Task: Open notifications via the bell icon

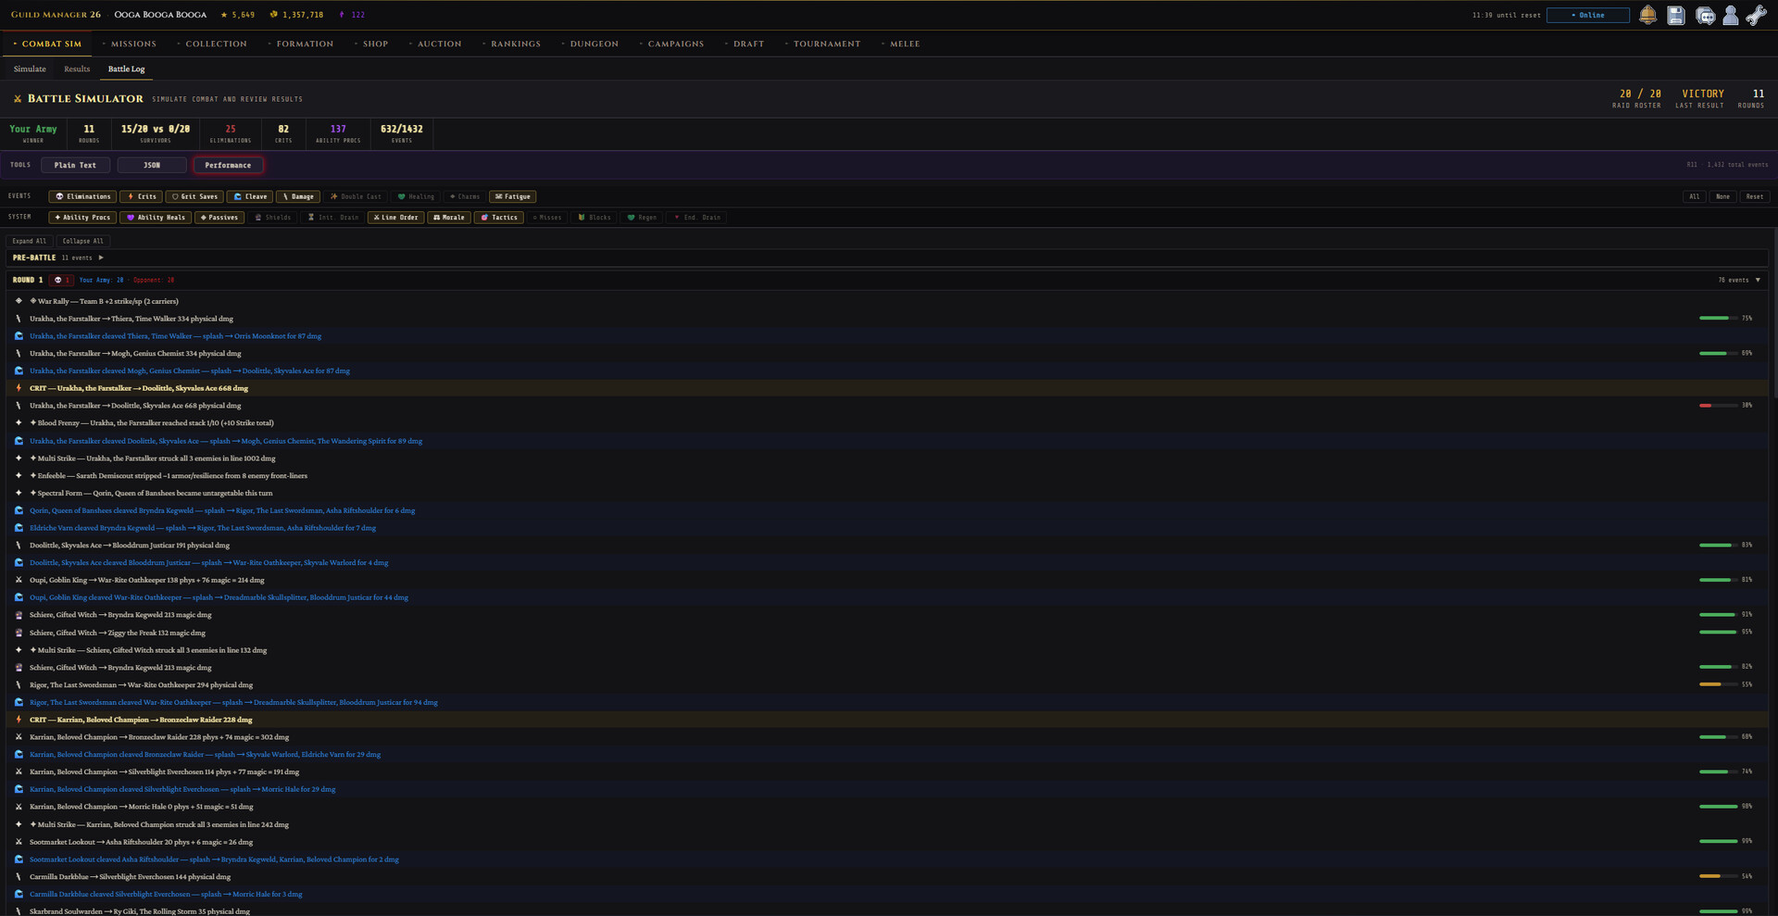Action: pos(1648,15)
